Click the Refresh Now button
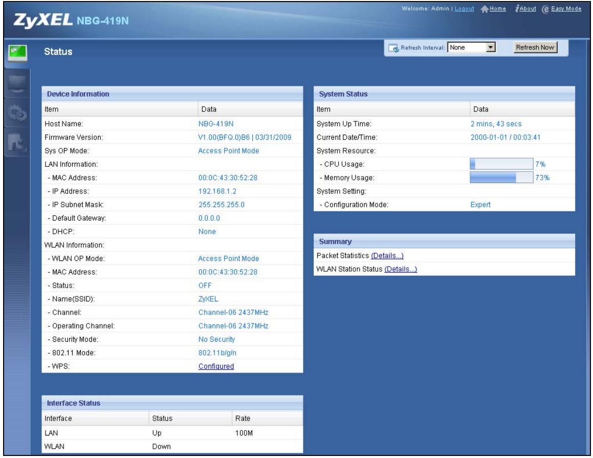Viewport: 593px width, 458px height. tap(535, 48)
